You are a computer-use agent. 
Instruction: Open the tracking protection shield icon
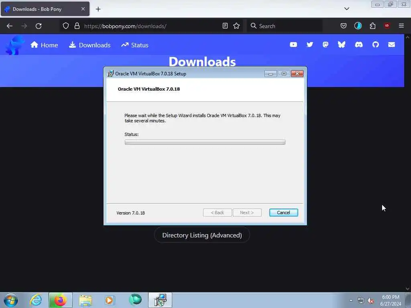click(x=66, y=26)
